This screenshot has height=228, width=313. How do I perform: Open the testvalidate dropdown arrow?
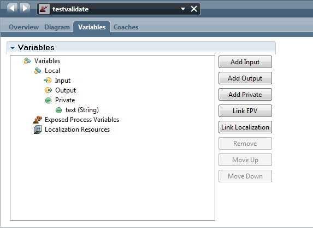coord(183,9)
